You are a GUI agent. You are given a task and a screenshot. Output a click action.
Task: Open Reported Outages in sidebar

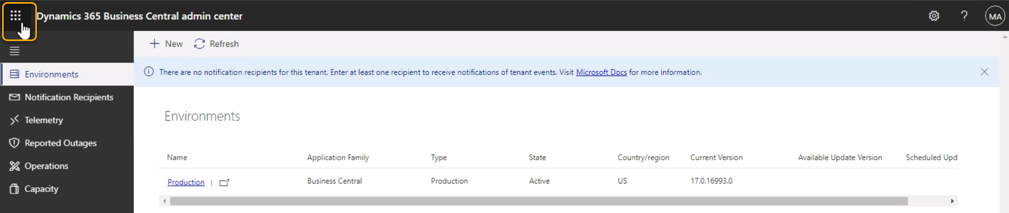[x=60, y=143]
